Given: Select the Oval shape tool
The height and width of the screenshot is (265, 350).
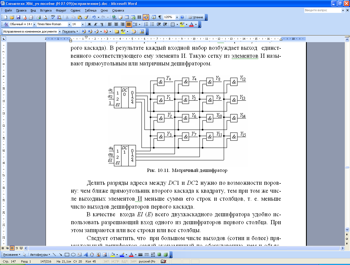Looking at the screenshot, I should click(73, 255).
